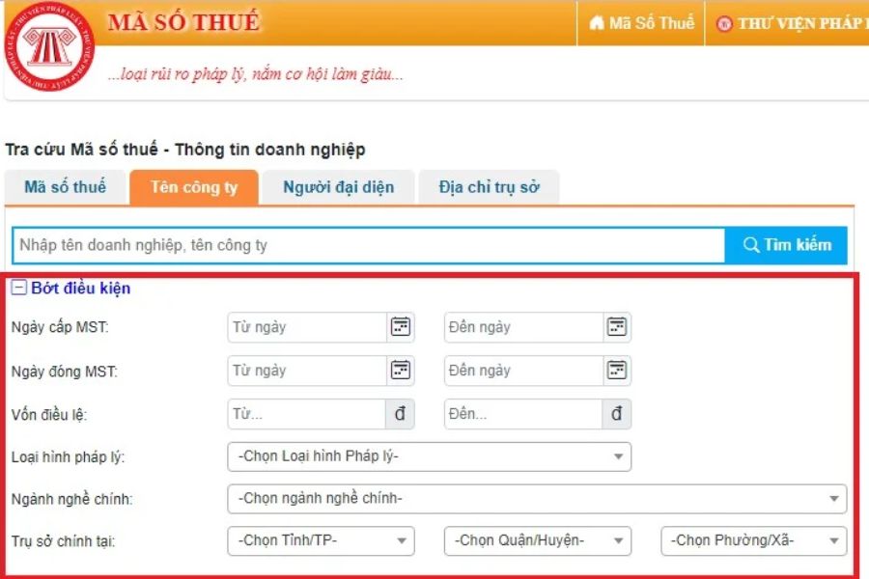Click home icon beside Mã Số Thuế
The width and height of the screenshot is (869, 579).
(597, 23)
